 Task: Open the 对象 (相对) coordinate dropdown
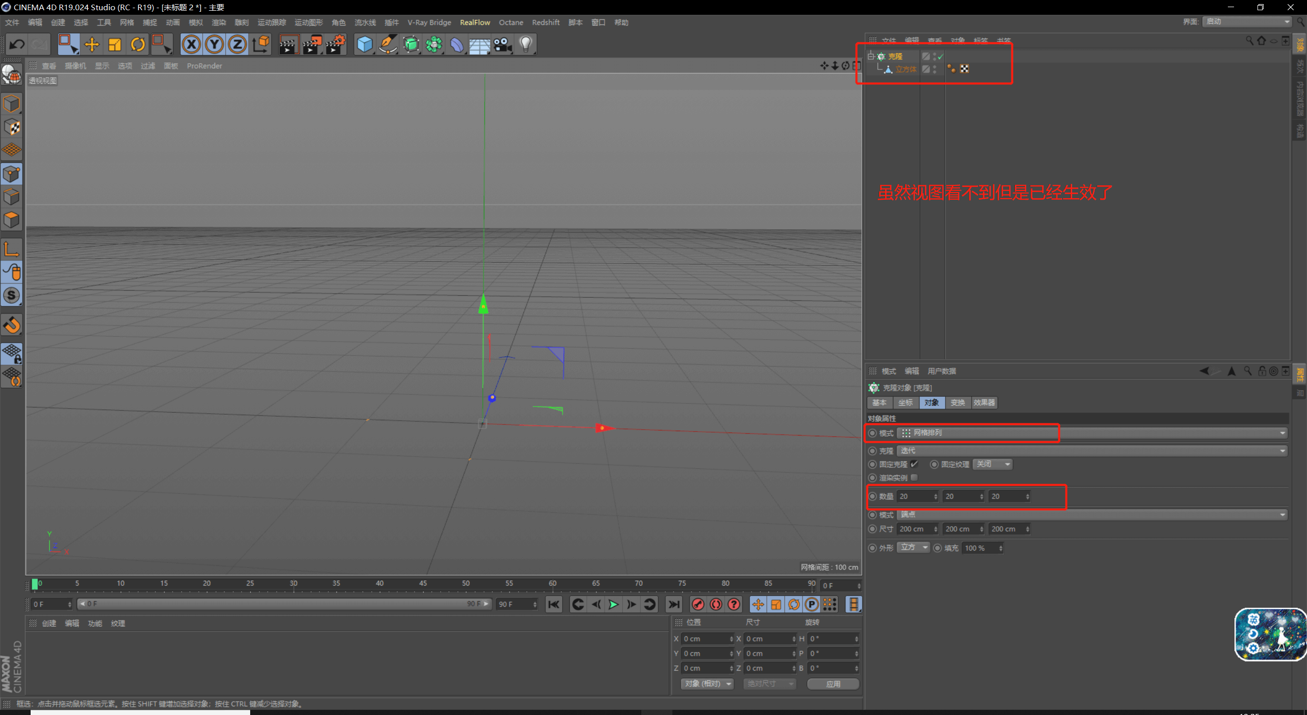pyautogui.click(x=707, y=684)
